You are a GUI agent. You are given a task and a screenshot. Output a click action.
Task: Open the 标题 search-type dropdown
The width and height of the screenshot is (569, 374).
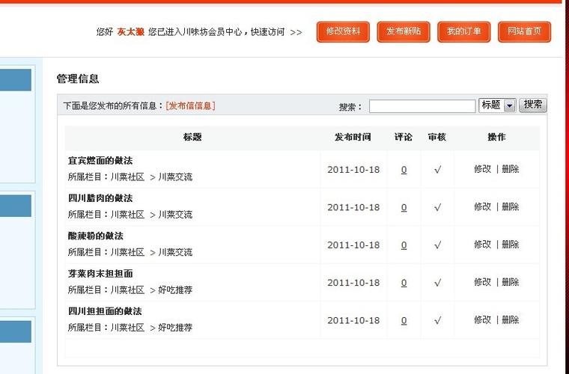497,105
